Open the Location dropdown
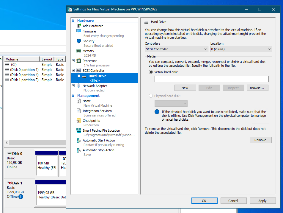Screen dimensions: 283x213 click(241, 49)
